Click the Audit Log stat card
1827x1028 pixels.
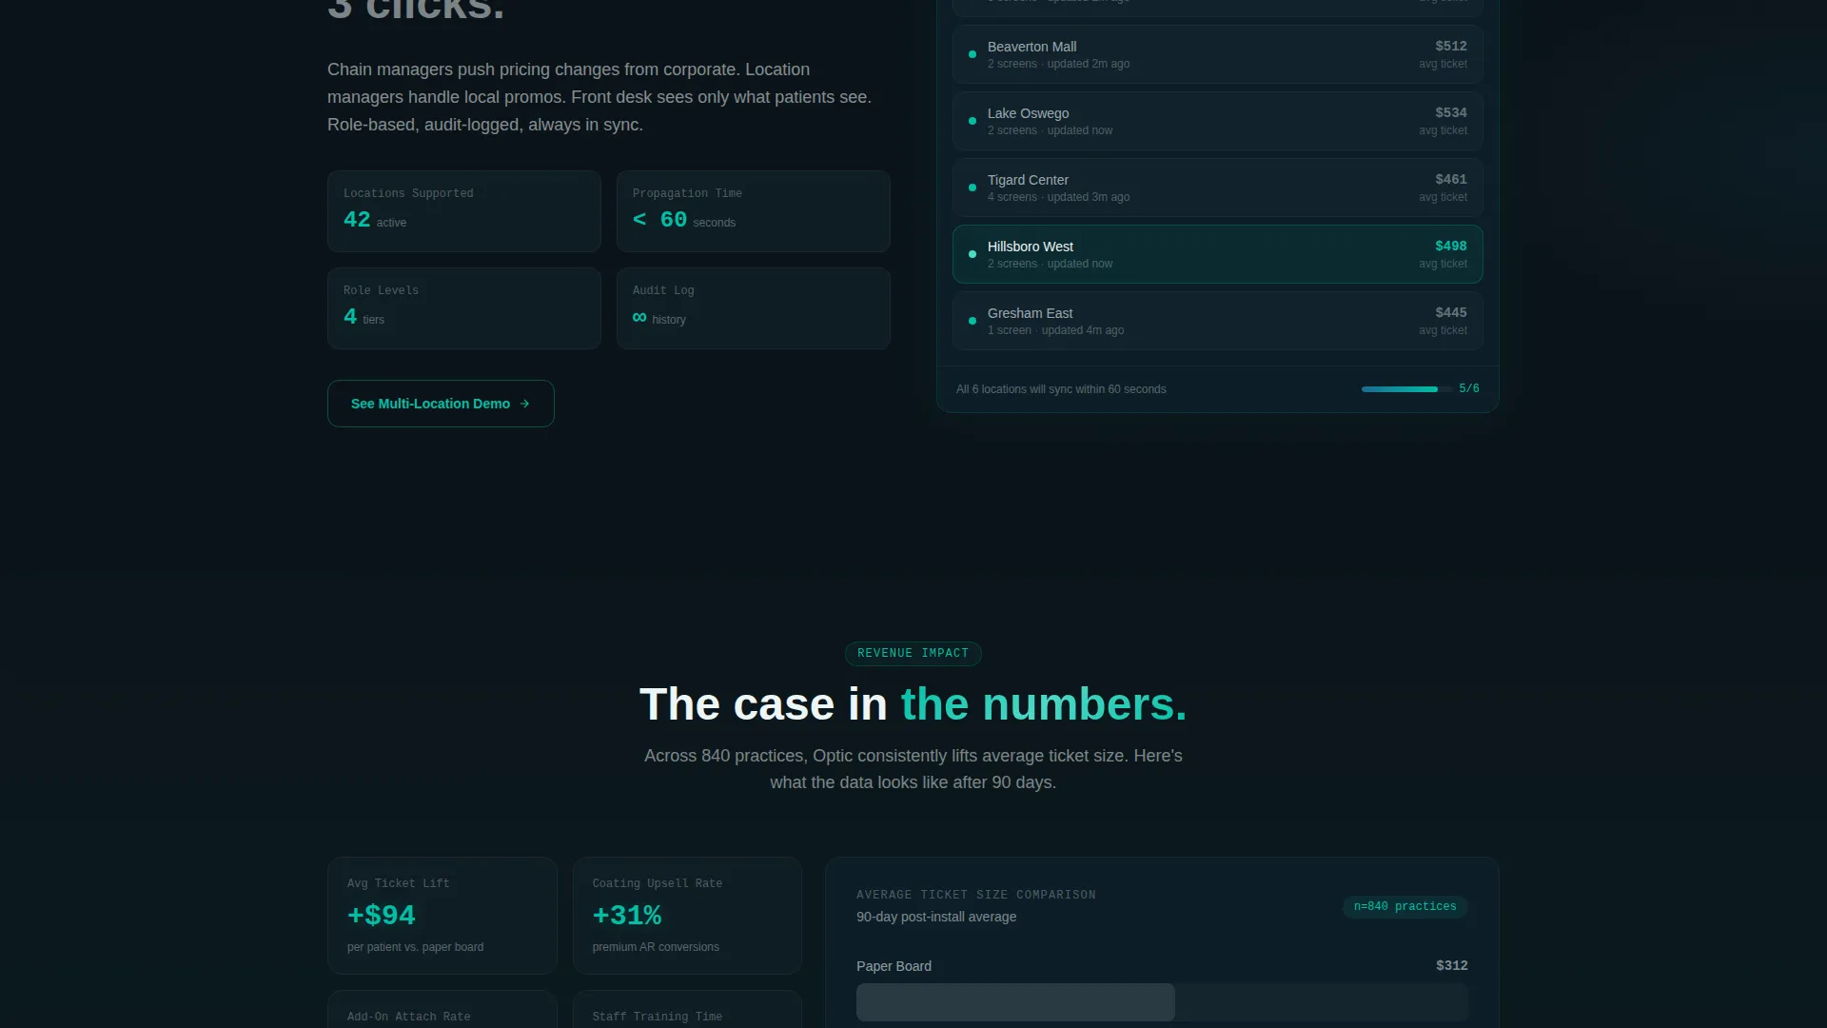pos(754,308)
